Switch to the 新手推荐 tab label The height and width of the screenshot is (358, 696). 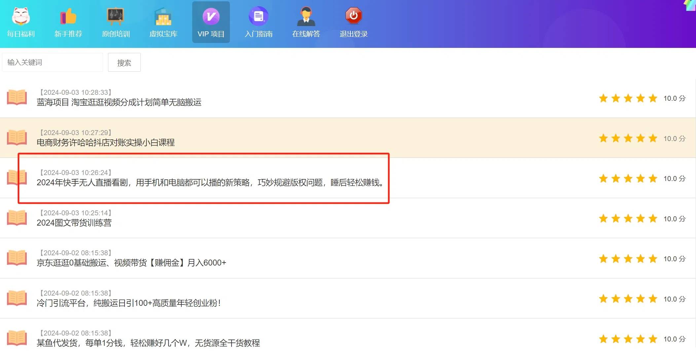68,34
